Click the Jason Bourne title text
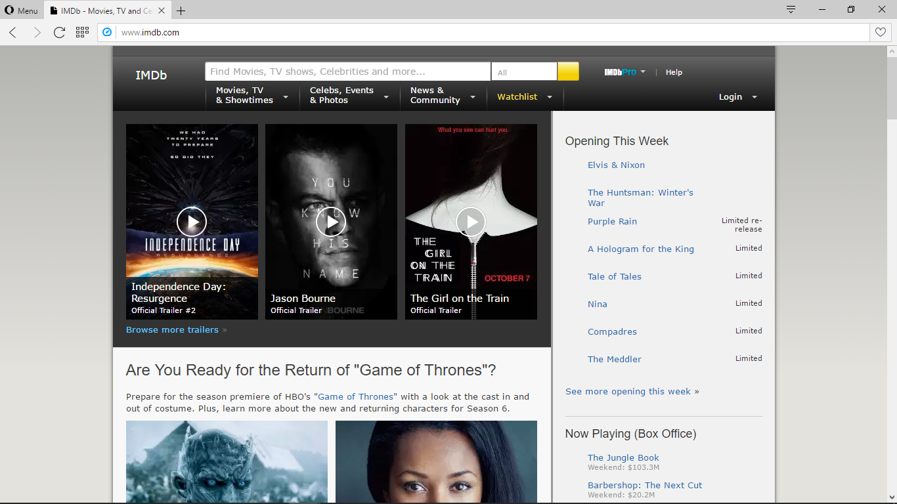The image size is (897, 504). 303,298
